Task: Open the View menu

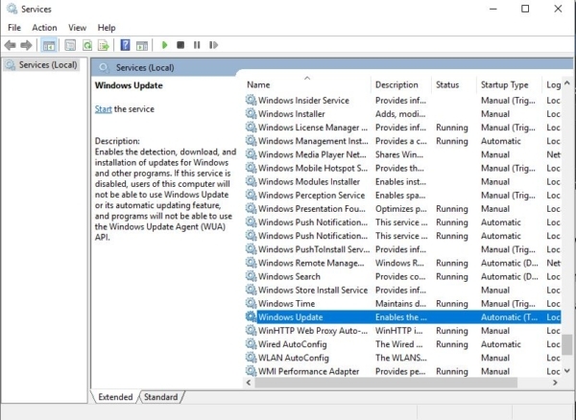Action: 77,28
